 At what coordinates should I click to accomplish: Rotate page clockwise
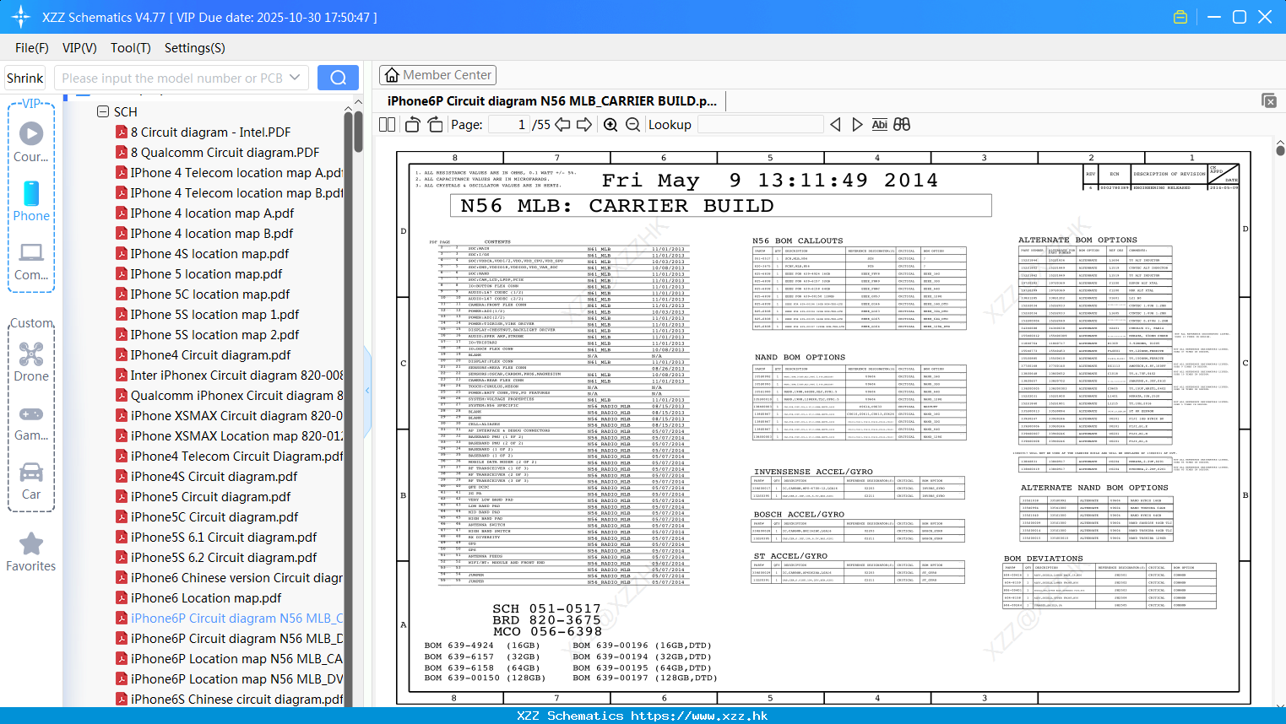coord(435,124)
